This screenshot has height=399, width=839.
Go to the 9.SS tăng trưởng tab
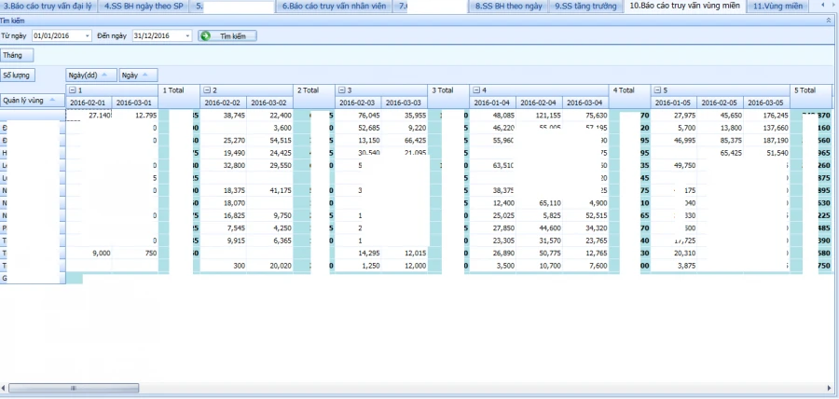586,7
